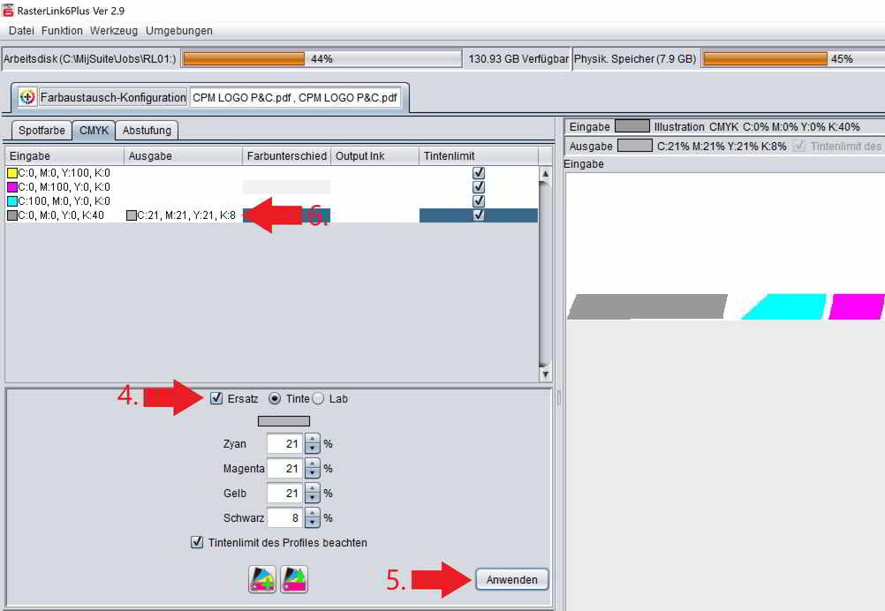Select the yellow C:0 M:0 Y:100 swatch row
This screenshot has width=885, height=611.
[x=62, y=173]
